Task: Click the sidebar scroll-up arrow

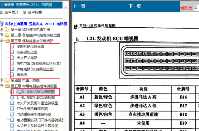Action: click(x=66, y=8)
